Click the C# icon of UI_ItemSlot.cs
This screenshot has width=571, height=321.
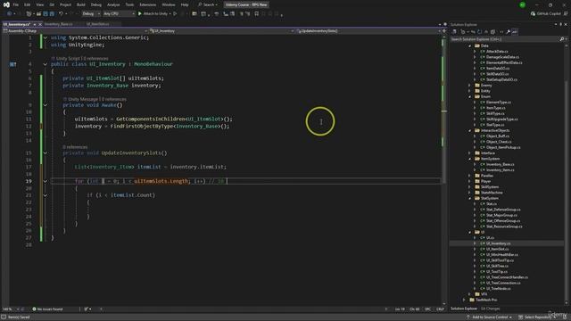pos(483,249)
